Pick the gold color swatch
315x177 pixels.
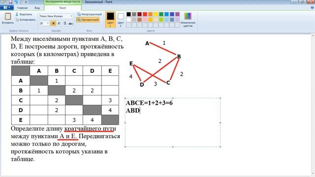151,20
